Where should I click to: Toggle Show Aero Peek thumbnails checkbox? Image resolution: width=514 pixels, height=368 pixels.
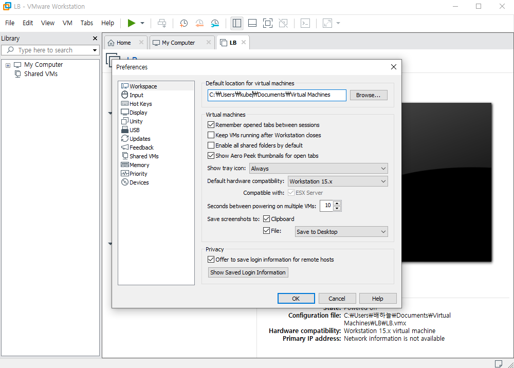pos(211,156)
